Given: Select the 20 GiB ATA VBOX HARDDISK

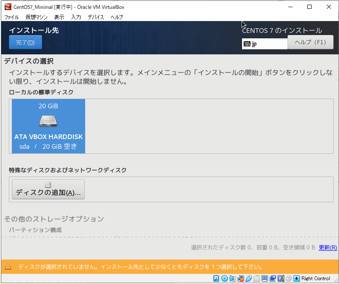Looking at the screenshot, I should pos(48,126).
